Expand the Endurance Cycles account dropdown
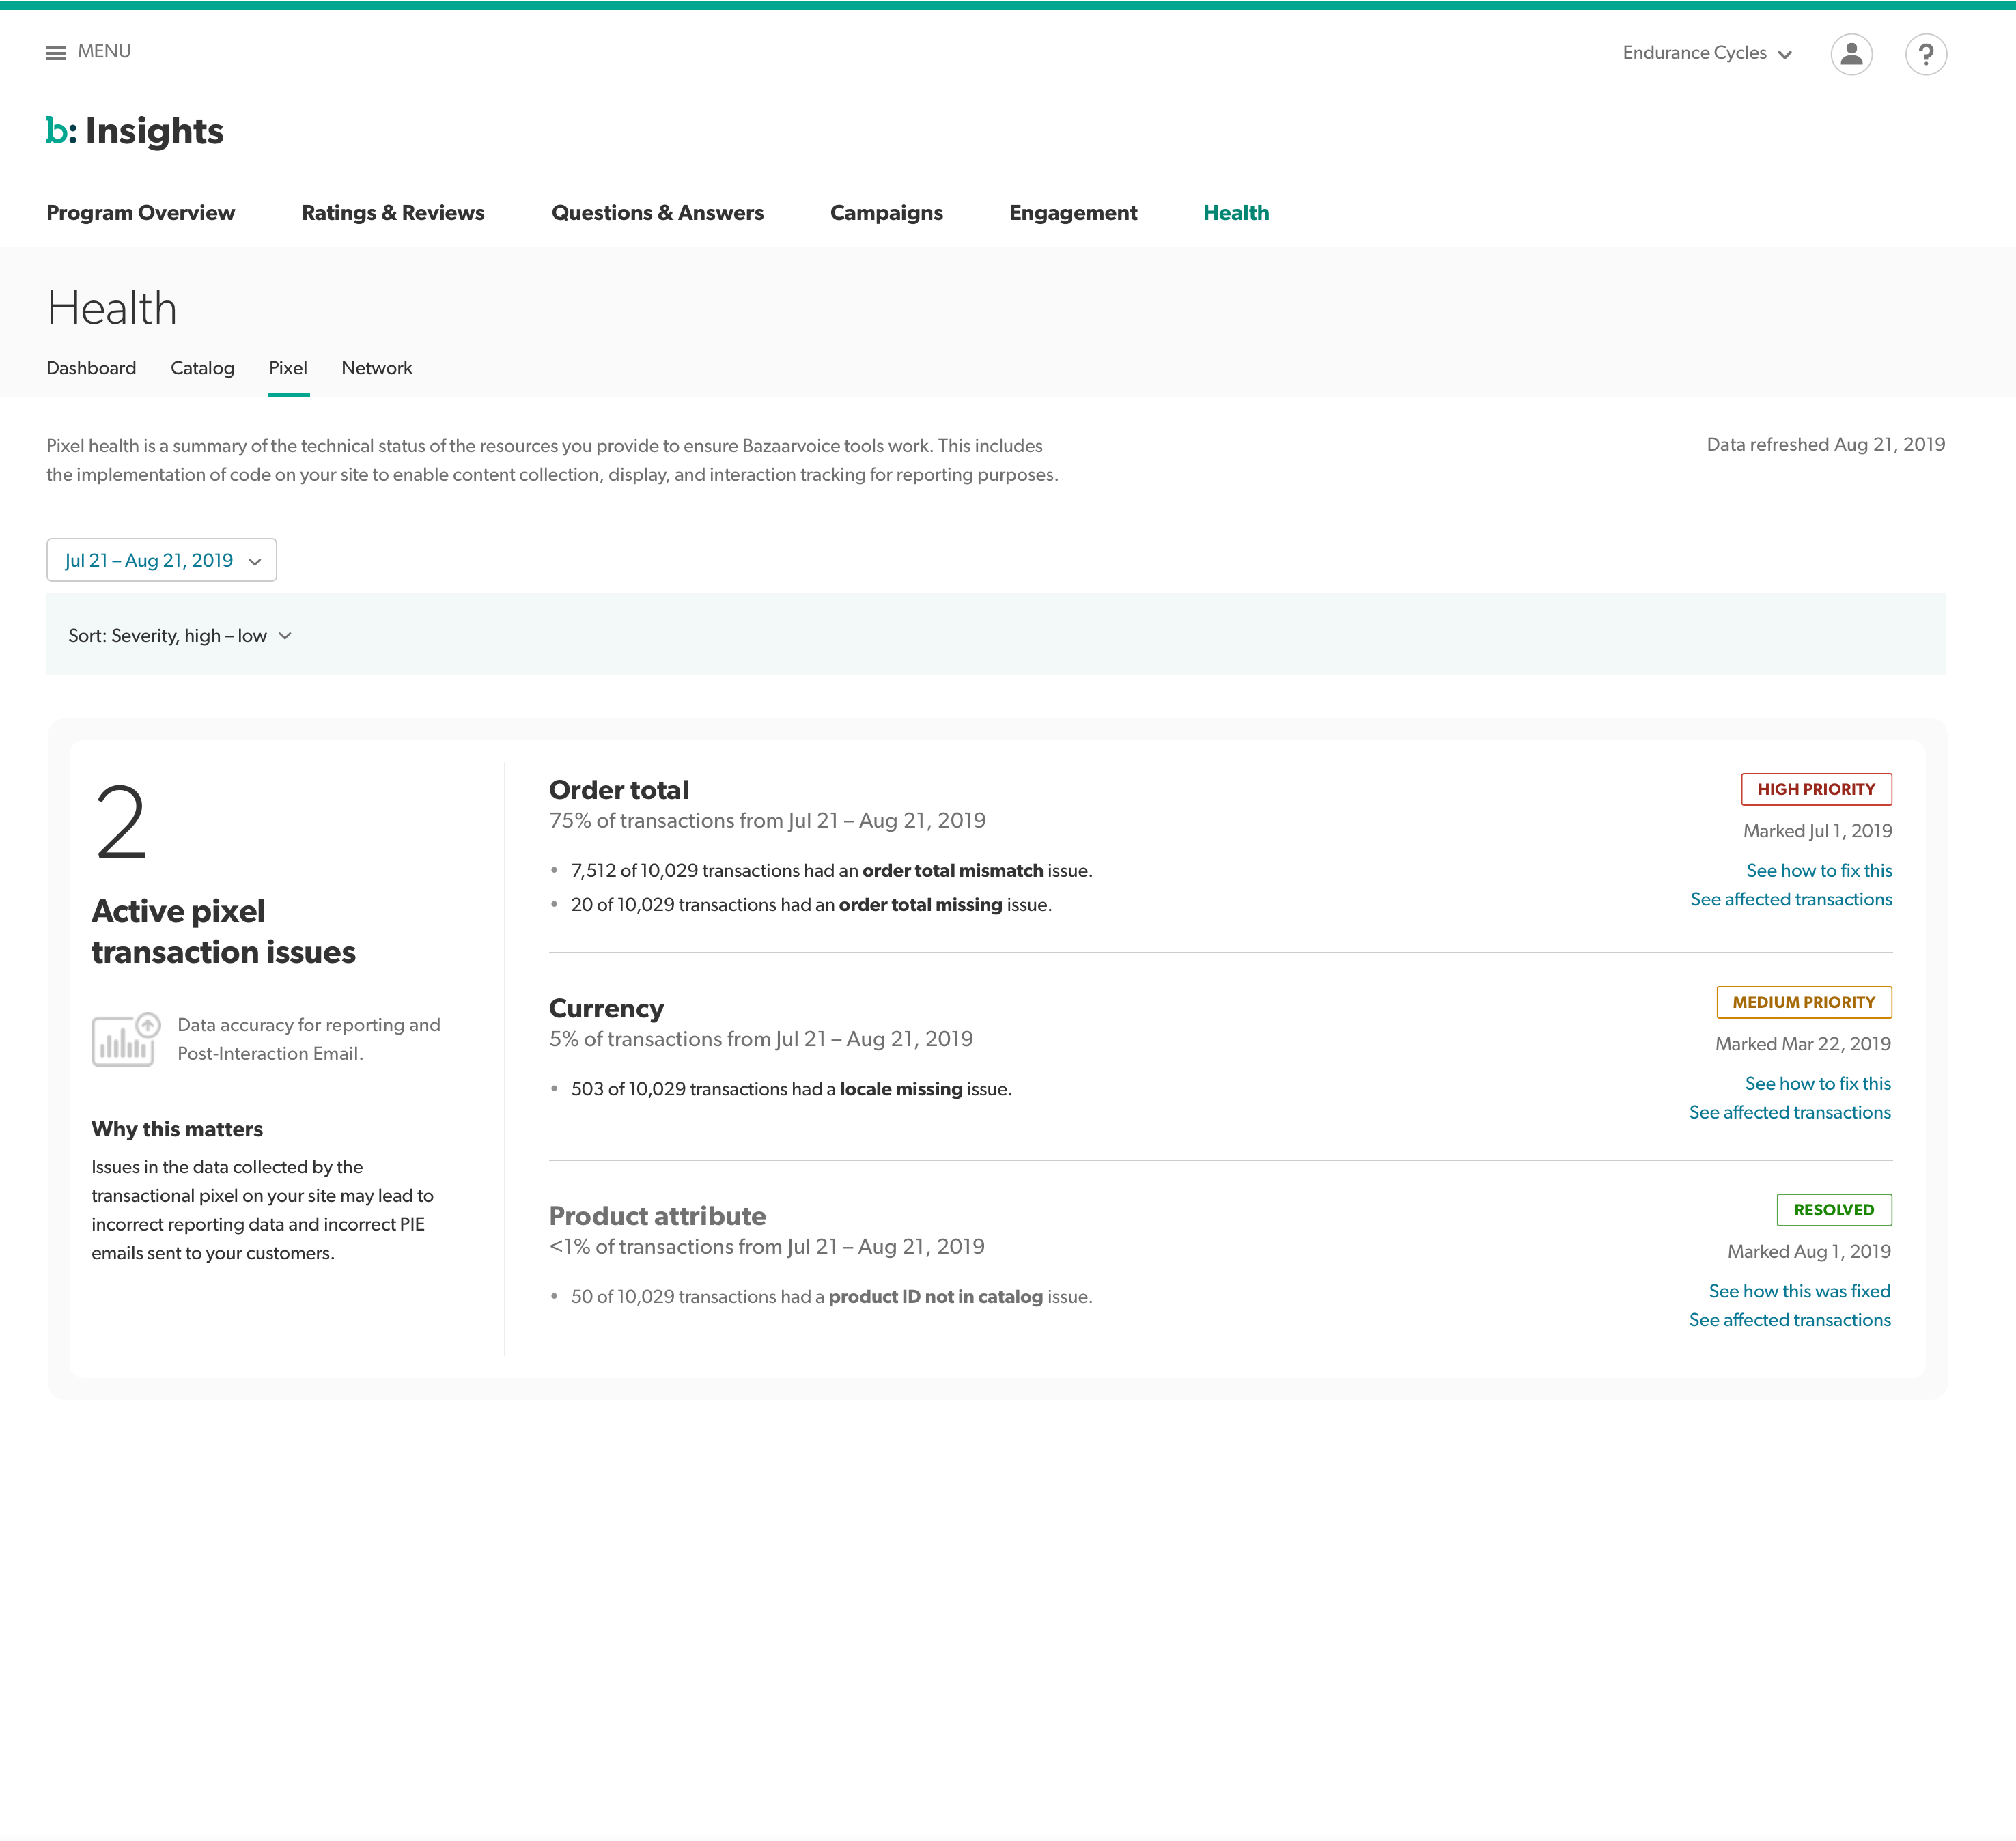The image size is (2016, 1841). point(1706,53)
